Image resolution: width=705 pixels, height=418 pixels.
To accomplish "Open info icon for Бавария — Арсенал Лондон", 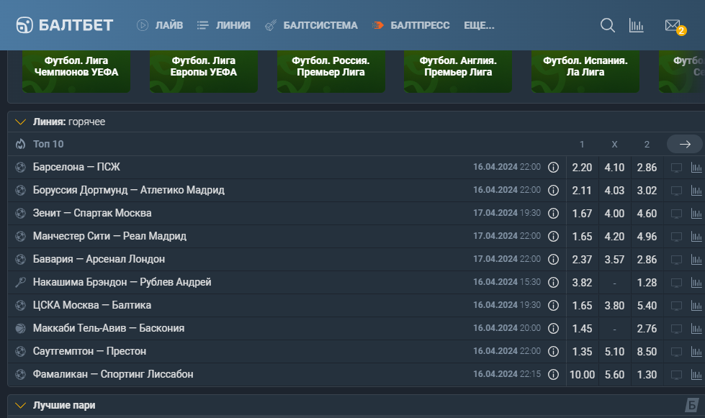I will pyautogui.click(x=553, y=260).
